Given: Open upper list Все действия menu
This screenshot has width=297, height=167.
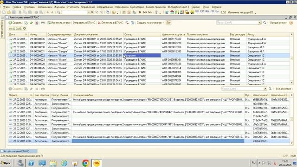Looking at the screenshot, I should coord(278,23).
